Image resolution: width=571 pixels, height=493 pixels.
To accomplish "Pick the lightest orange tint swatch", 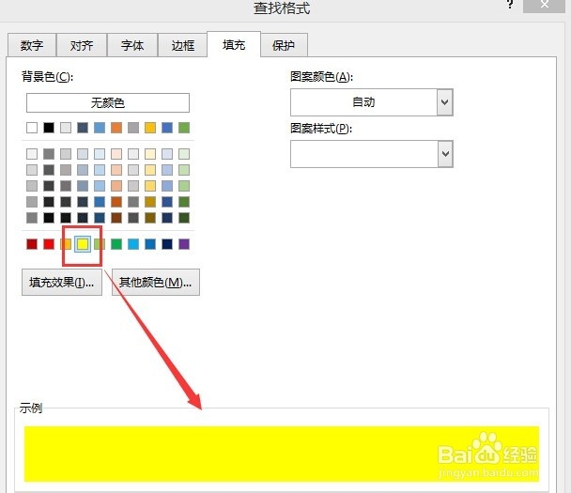I will click(x=116, y=154).
